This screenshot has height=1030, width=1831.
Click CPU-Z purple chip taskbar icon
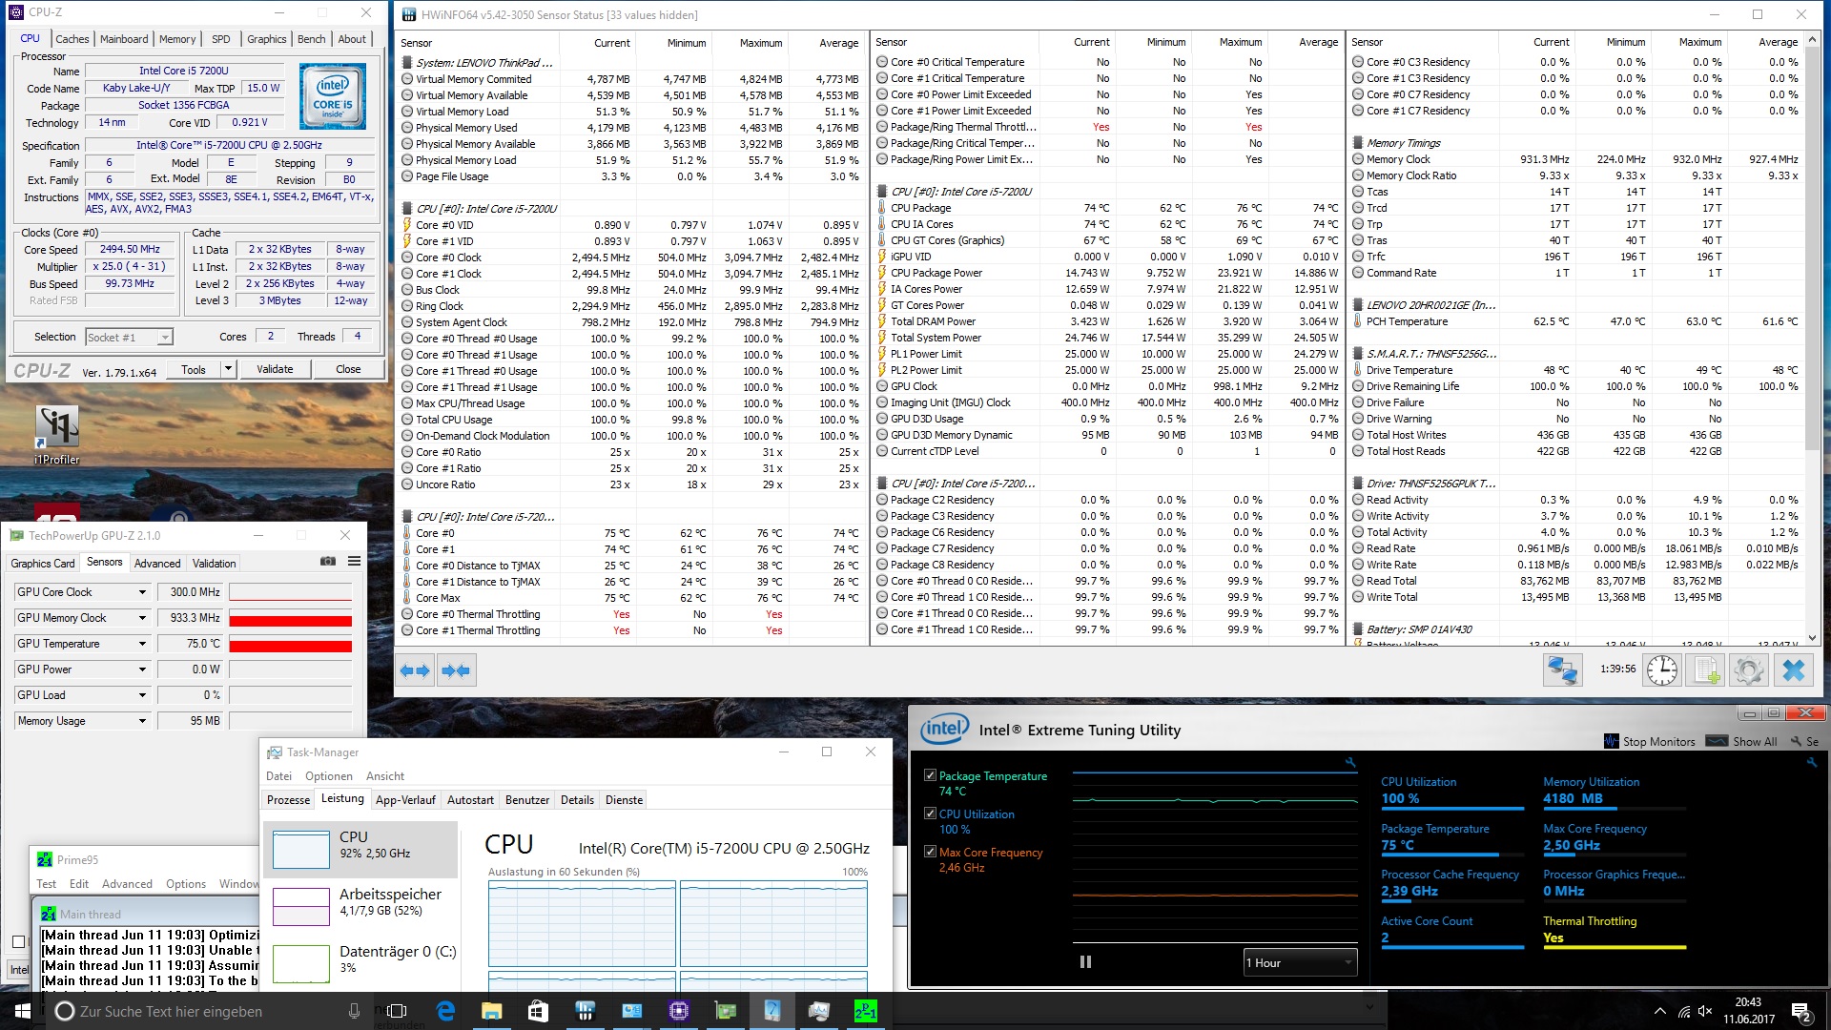click(679, 1011)
